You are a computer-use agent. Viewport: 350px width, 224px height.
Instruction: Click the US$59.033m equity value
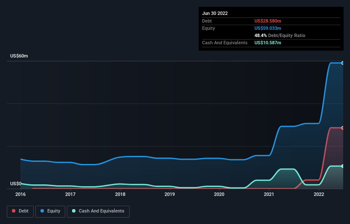pyautogui.click(x=268, y=28)
